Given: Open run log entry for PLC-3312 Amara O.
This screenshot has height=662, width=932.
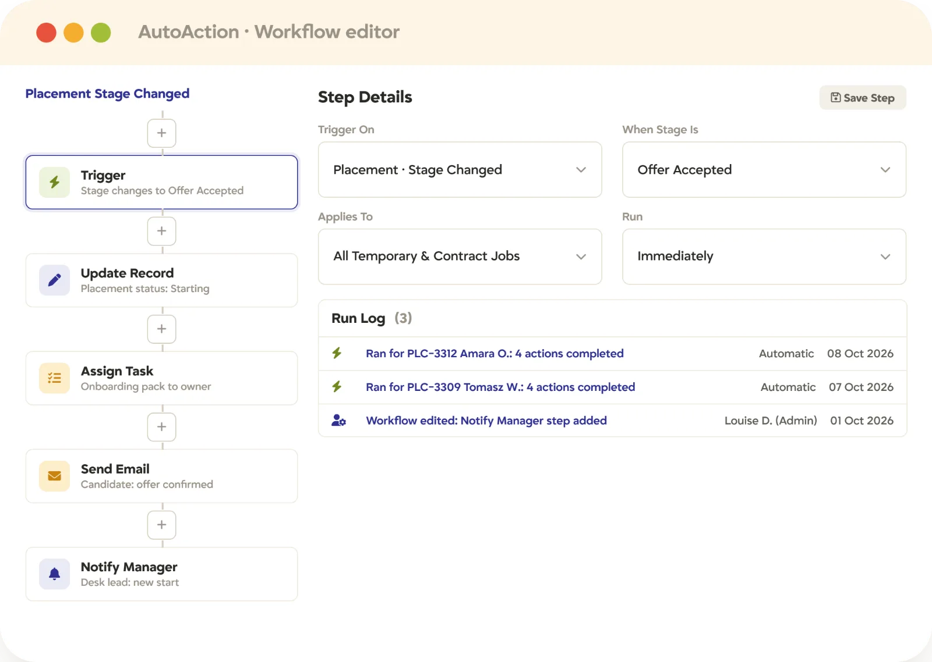Looking at the screenshot, I should click(x=495, y=354).
